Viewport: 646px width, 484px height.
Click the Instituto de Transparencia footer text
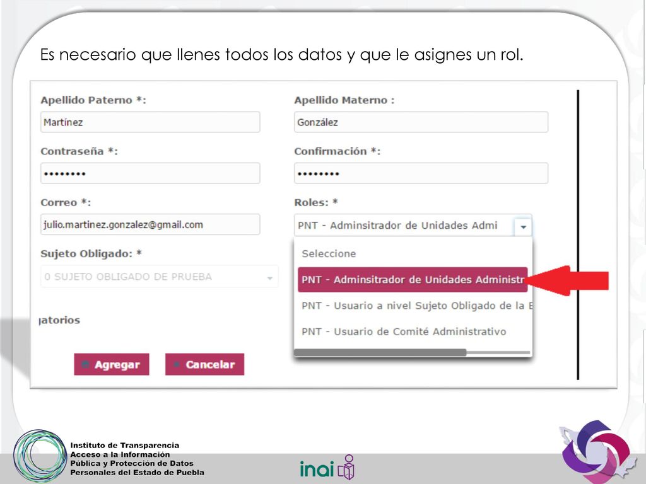(137, 459)
